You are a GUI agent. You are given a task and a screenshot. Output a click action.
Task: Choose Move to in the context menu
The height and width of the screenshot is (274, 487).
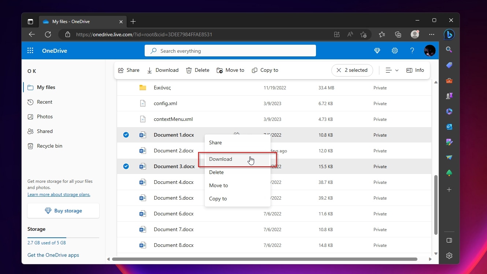click(x=237, y=185)
